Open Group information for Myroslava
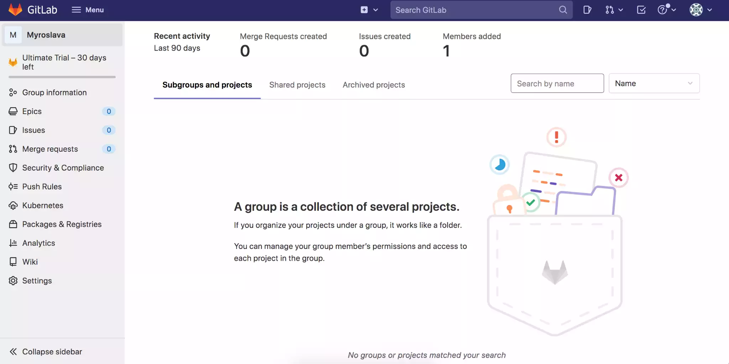 pos(54,92)
